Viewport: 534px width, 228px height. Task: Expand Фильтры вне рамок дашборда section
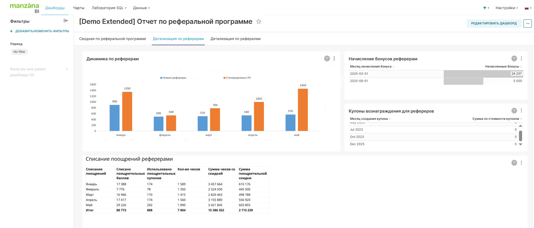(67, 69)
